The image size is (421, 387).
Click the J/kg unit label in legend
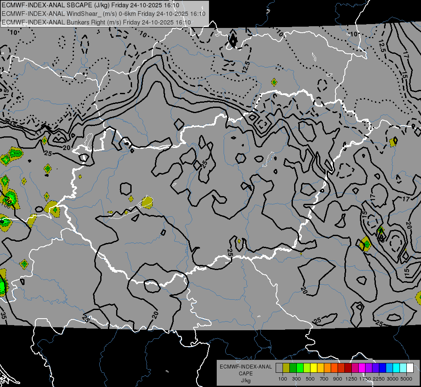[246, 381]
